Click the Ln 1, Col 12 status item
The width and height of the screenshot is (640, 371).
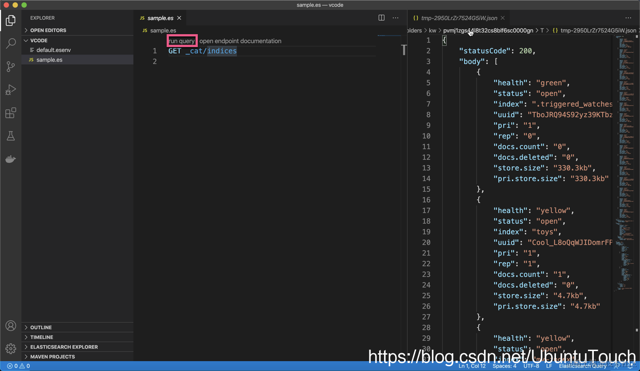pyautogui.click(x=472, y=366)
